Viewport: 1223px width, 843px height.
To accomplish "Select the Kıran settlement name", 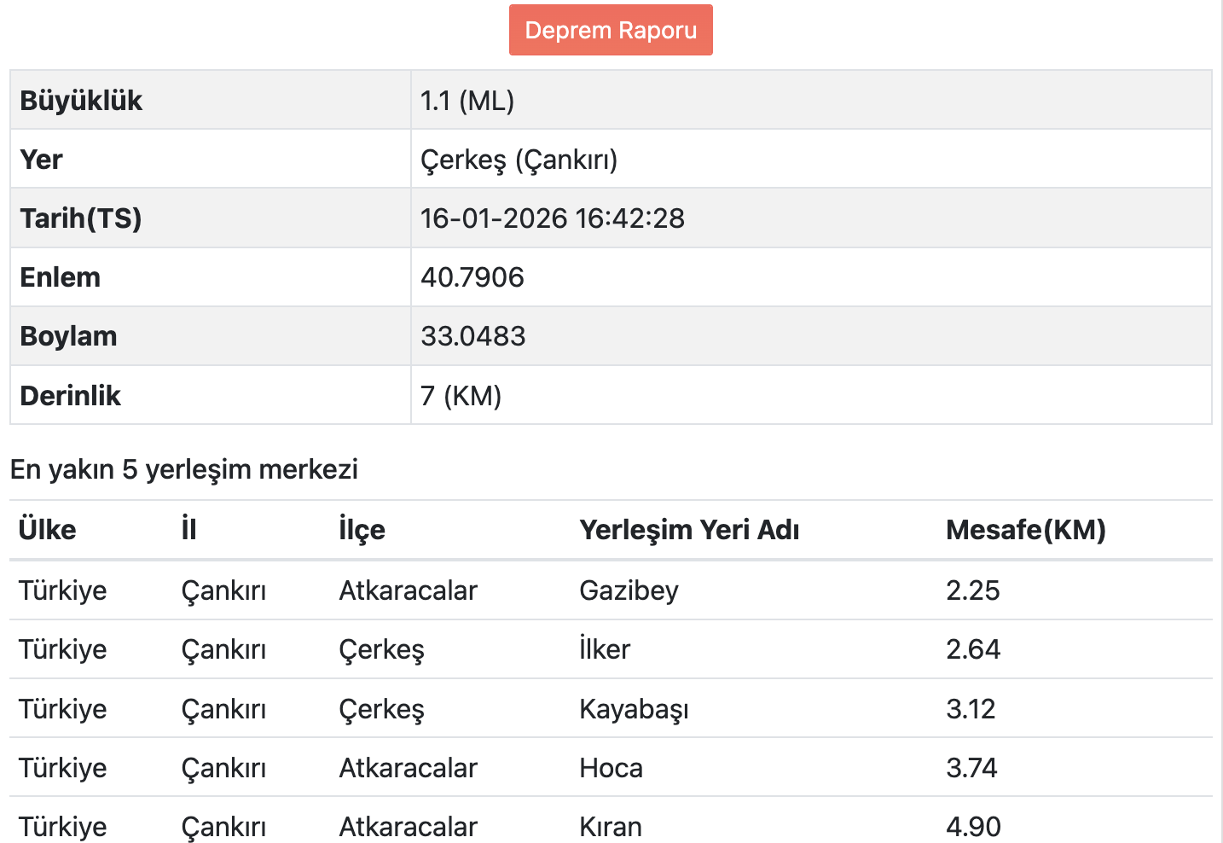I will tap(611, 827).
